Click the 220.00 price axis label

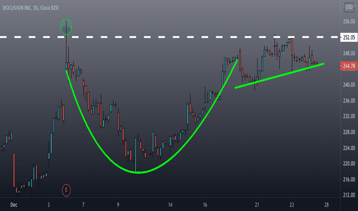tap(349, 163)
